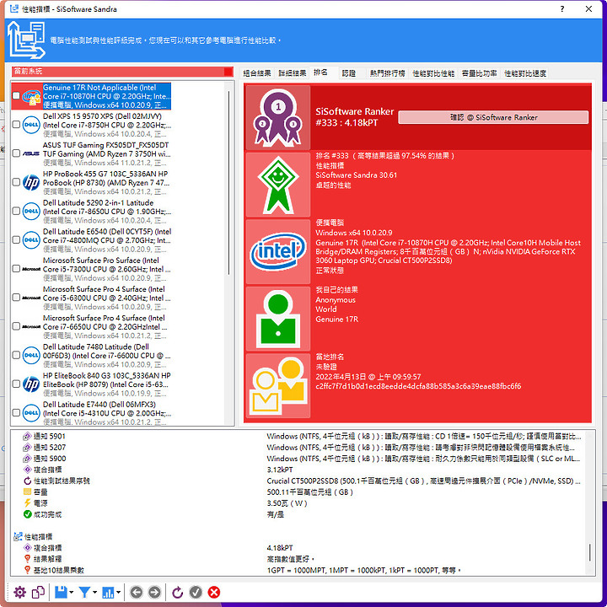
Task: Click the Intel logo in the results panel
Action: click(278, 251)
